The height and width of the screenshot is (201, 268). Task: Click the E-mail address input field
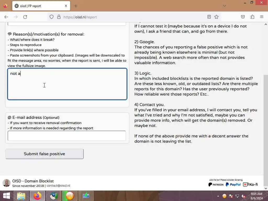[67, 136]
